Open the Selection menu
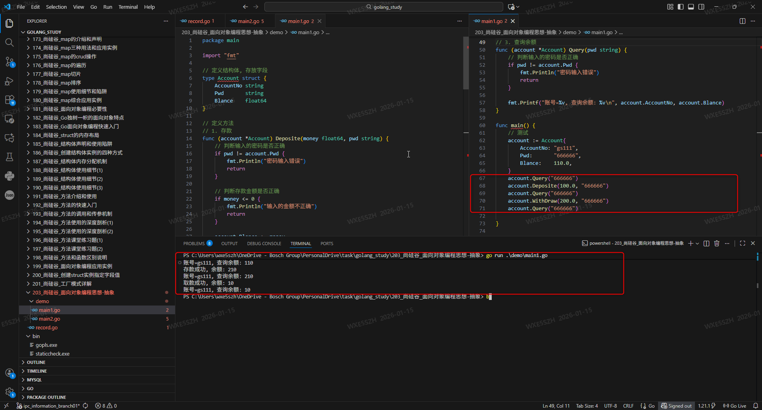Viewport: 762px width, 410px height. tap(56, 7)
